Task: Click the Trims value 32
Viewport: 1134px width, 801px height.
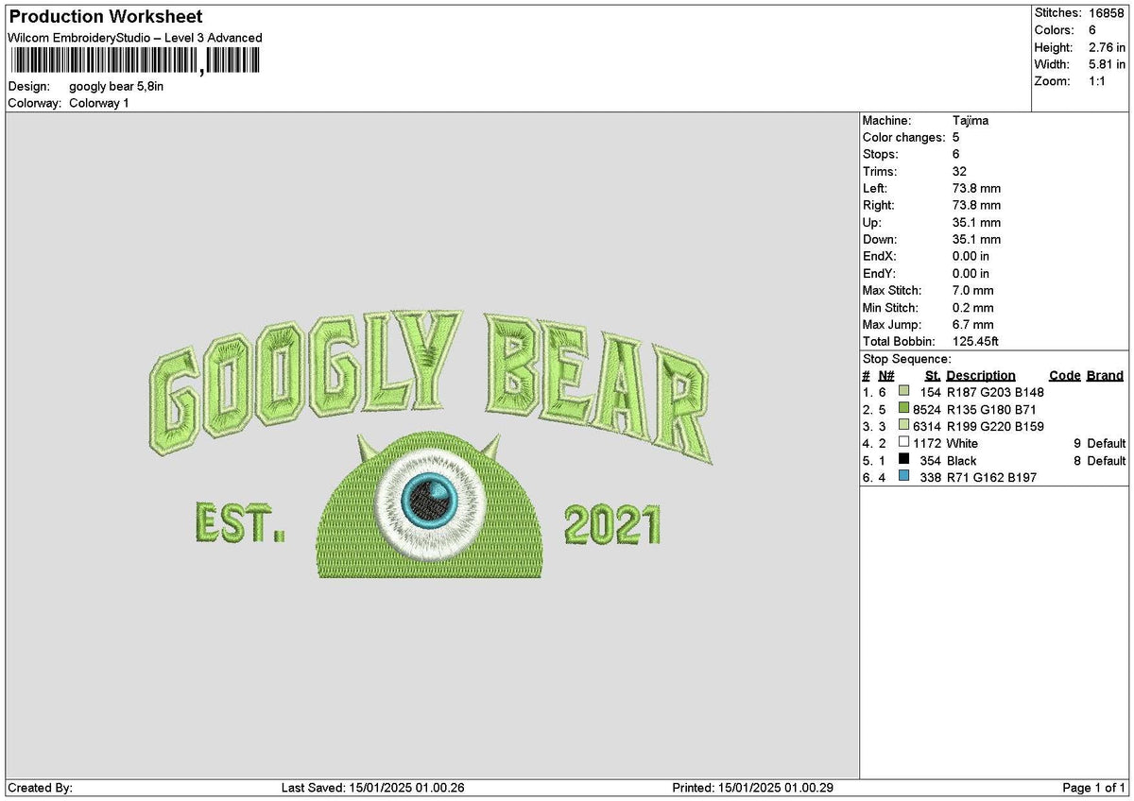Action: tap(959, 171)
